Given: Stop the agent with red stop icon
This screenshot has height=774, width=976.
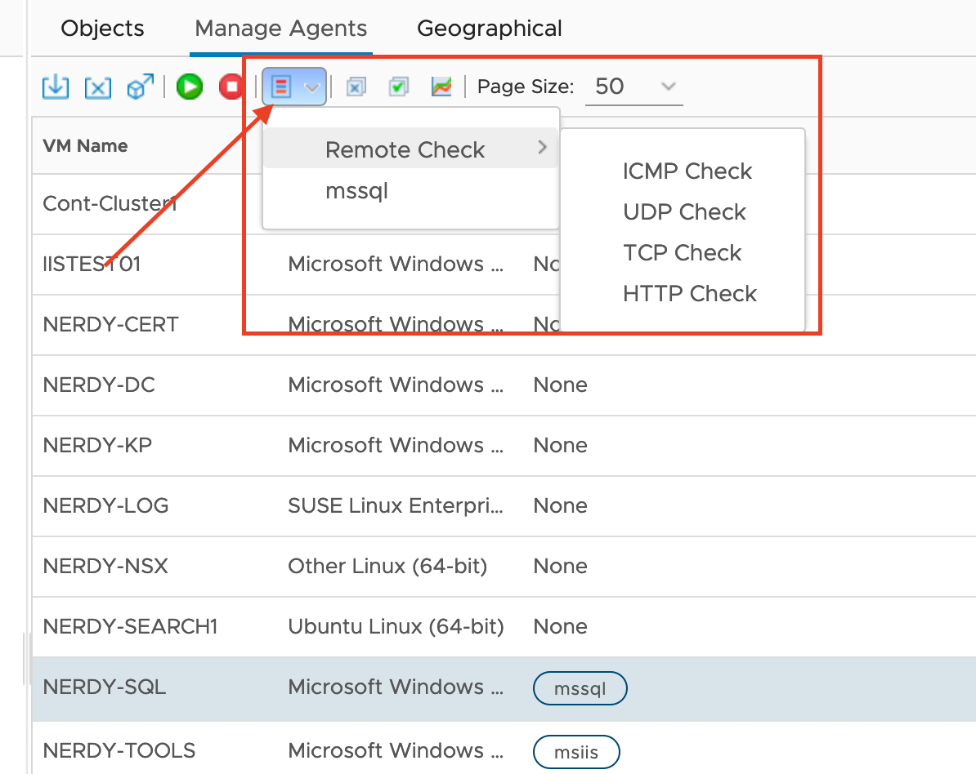Looking at the screenshot, I should (231, 87).
